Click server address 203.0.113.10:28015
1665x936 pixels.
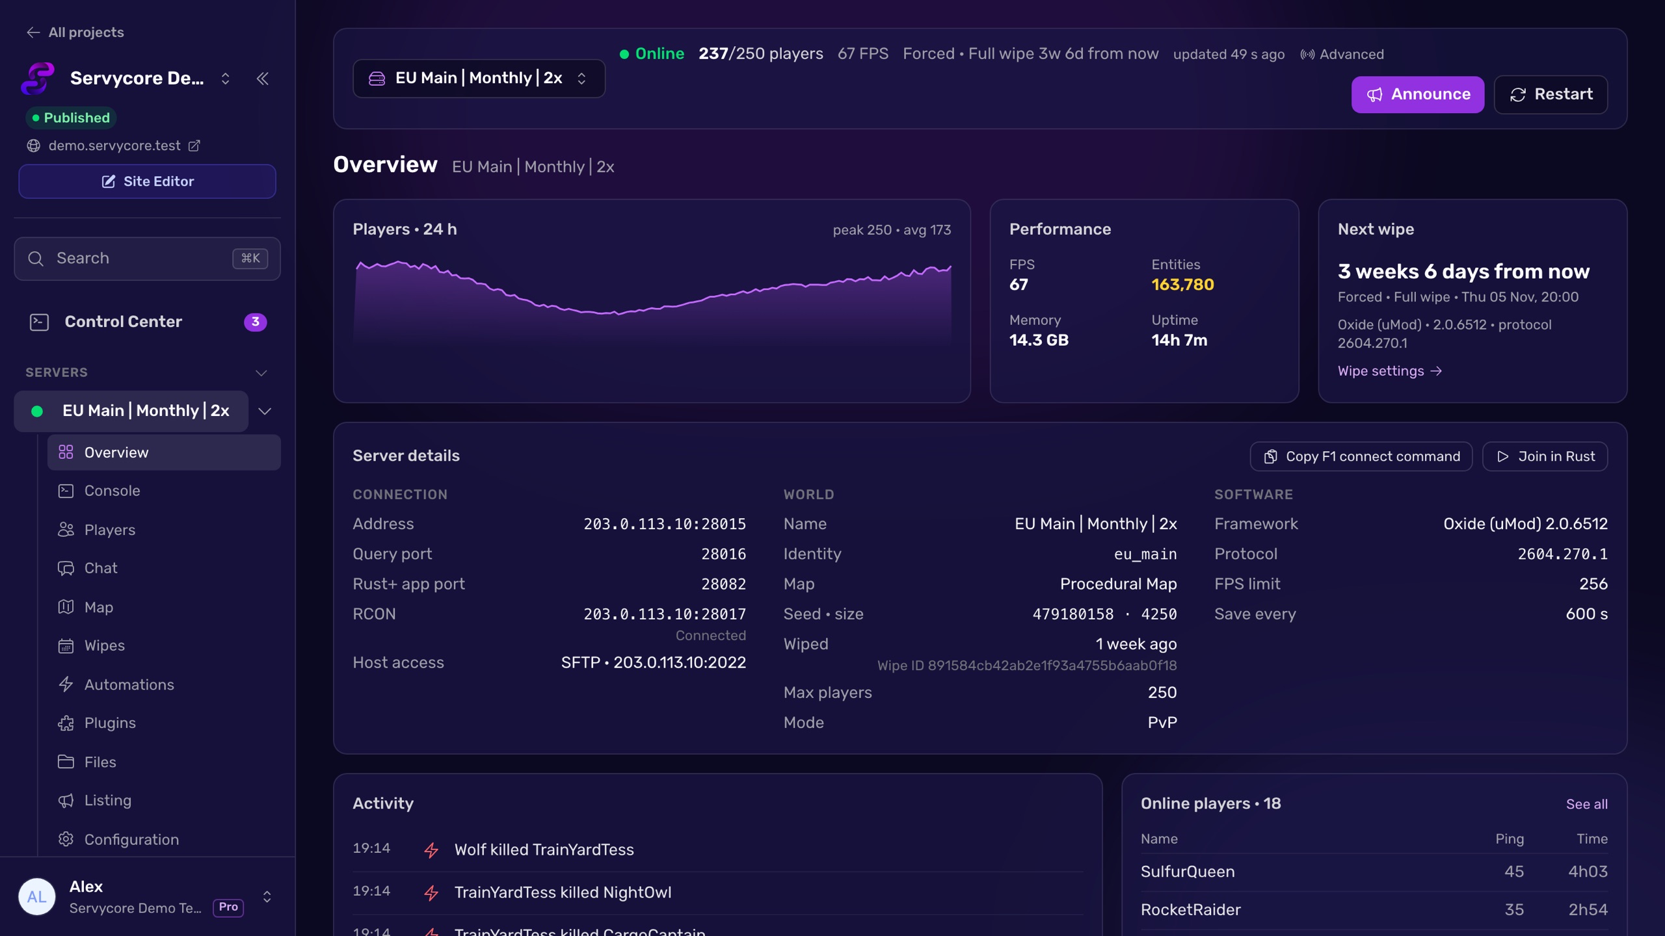pyautogui.click(x=665, y=524)
